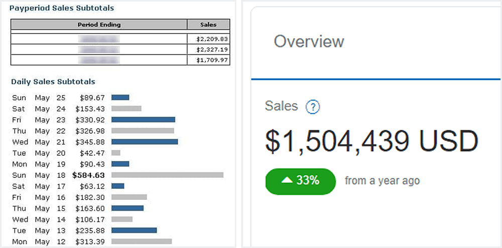Click the Sales help question mark icon
The width and height of the screenshot is (502, 248).
coord(313,107)
